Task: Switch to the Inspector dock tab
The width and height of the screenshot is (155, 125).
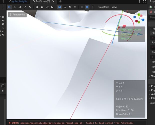Action: pos(152,1)
